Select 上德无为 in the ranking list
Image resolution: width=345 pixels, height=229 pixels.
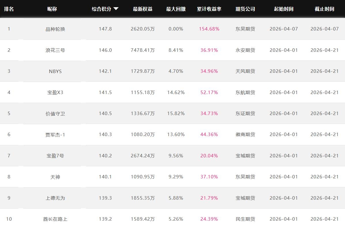tap(55, 198)
